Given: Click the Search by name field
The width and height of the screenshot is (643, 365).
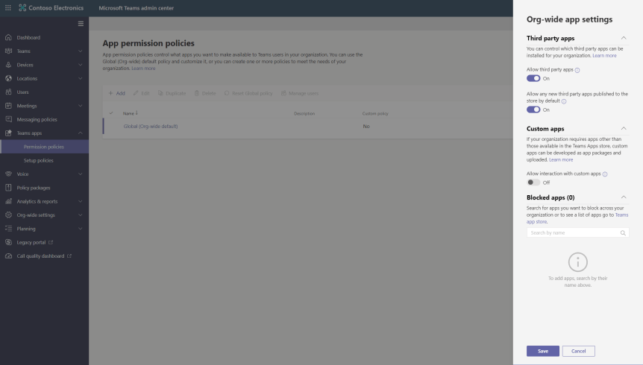Looking at the screenshot, I should pos(572,233).
